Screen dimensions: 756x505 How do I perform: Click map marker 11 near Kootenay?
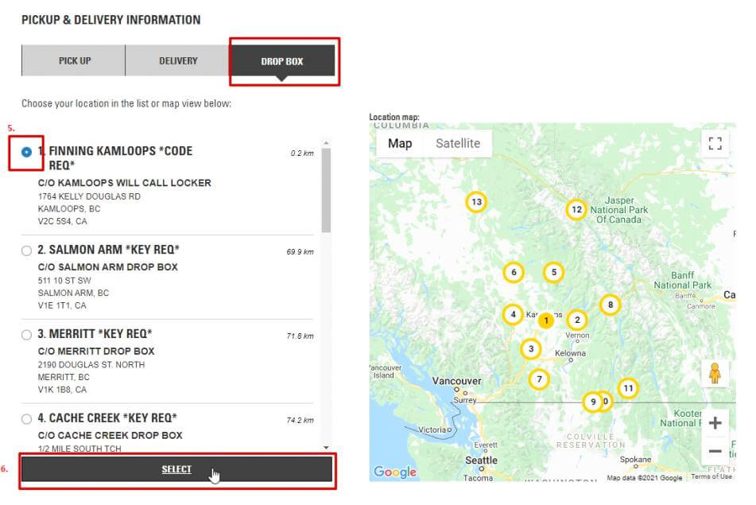click(x=628, y=388)
